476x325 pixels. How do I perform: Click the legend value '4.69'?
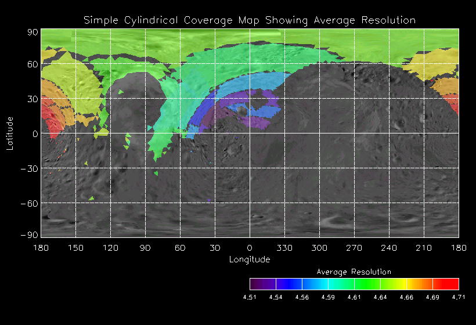(432, 297)
